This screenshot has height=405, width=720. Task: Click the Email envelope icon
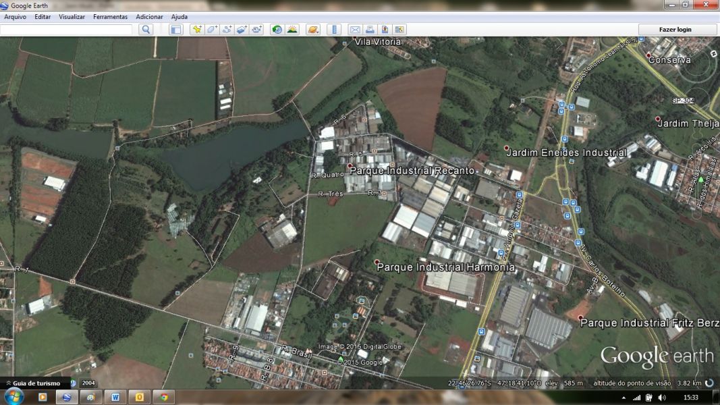[355, 30]
